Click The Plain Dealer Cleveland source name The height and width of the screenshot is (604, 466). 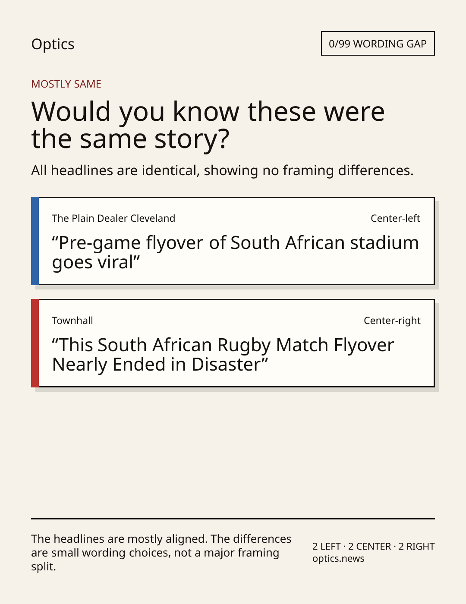click(x=113, y=218)
